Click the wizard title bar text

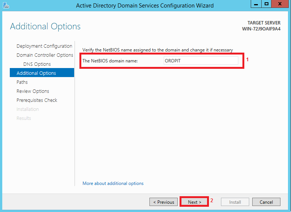pyautogui.click(x=145, y=6)
